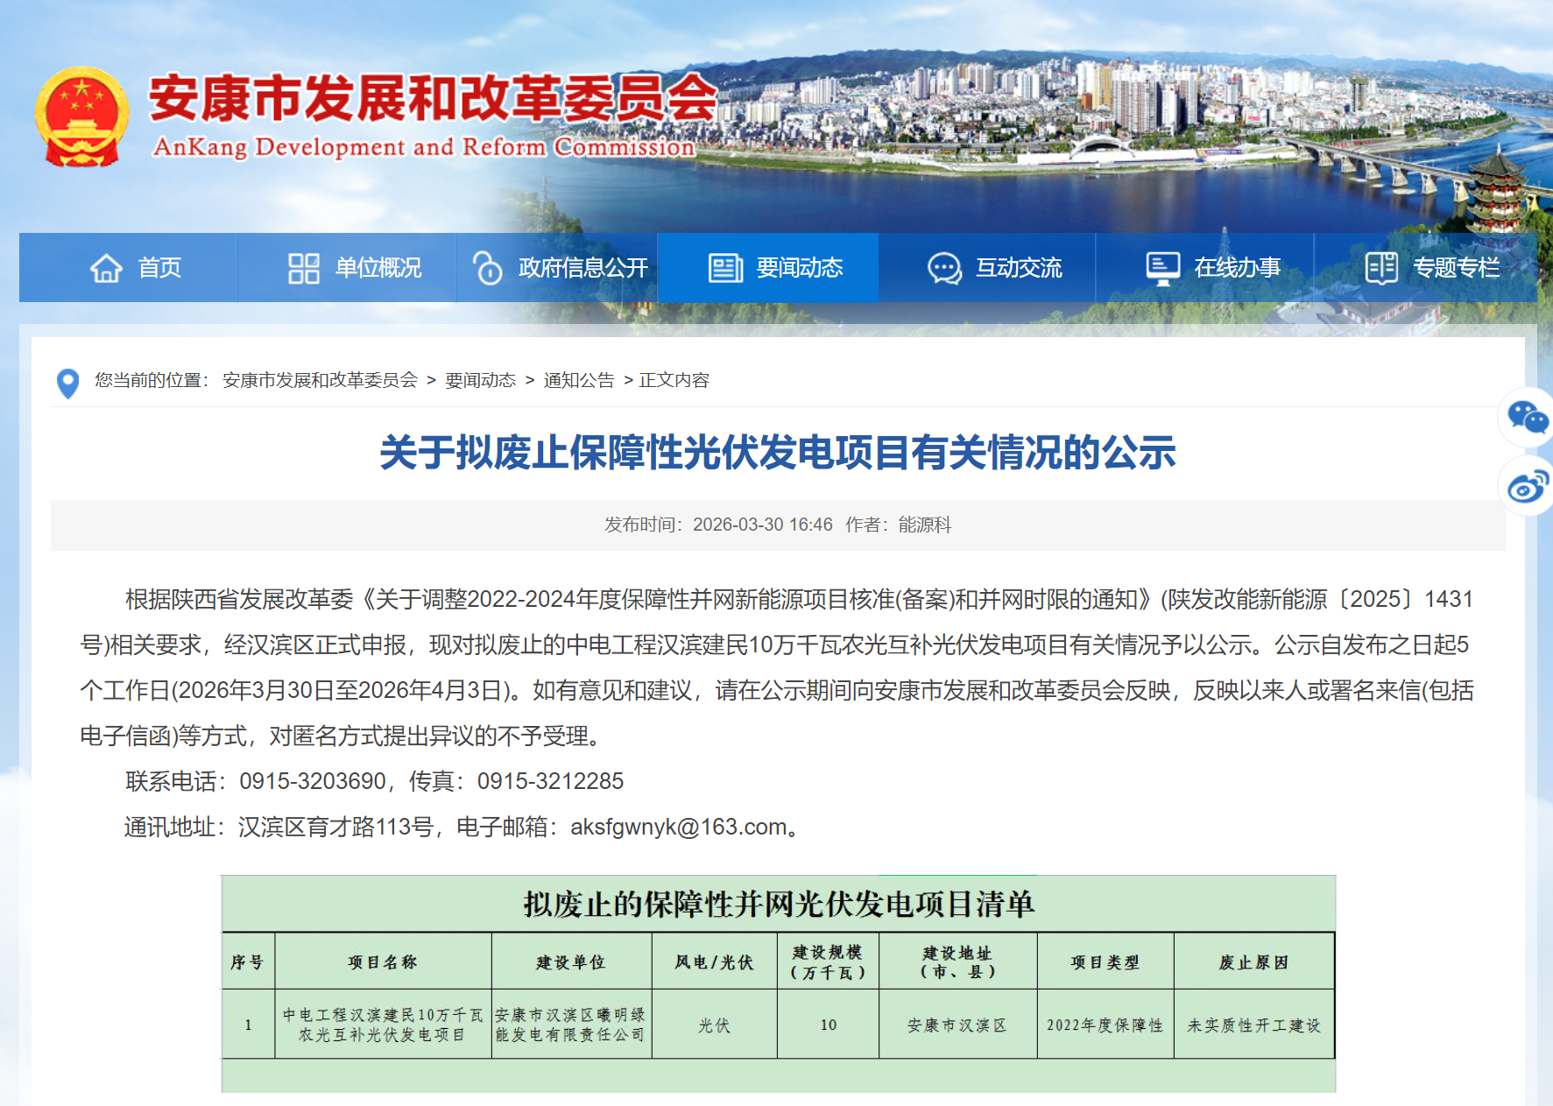The image size is (1553, 1106).
Task: Click the 要闻动态 breadcrumb link
Action: tap(480, 380)
